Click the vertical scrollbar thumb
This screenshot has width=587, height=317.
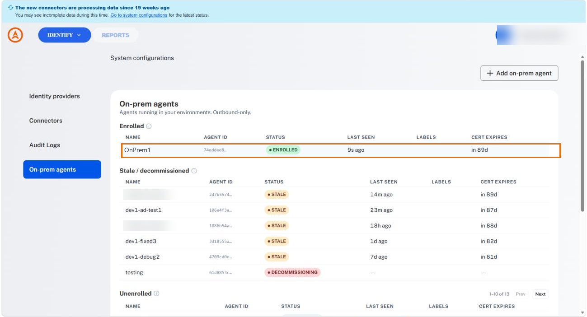click(582, 135)
